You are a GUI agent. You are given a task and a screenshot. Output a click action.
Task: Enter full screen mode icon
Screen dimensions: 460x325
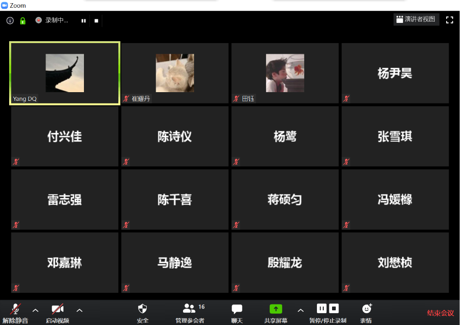(x=449, y=20)
